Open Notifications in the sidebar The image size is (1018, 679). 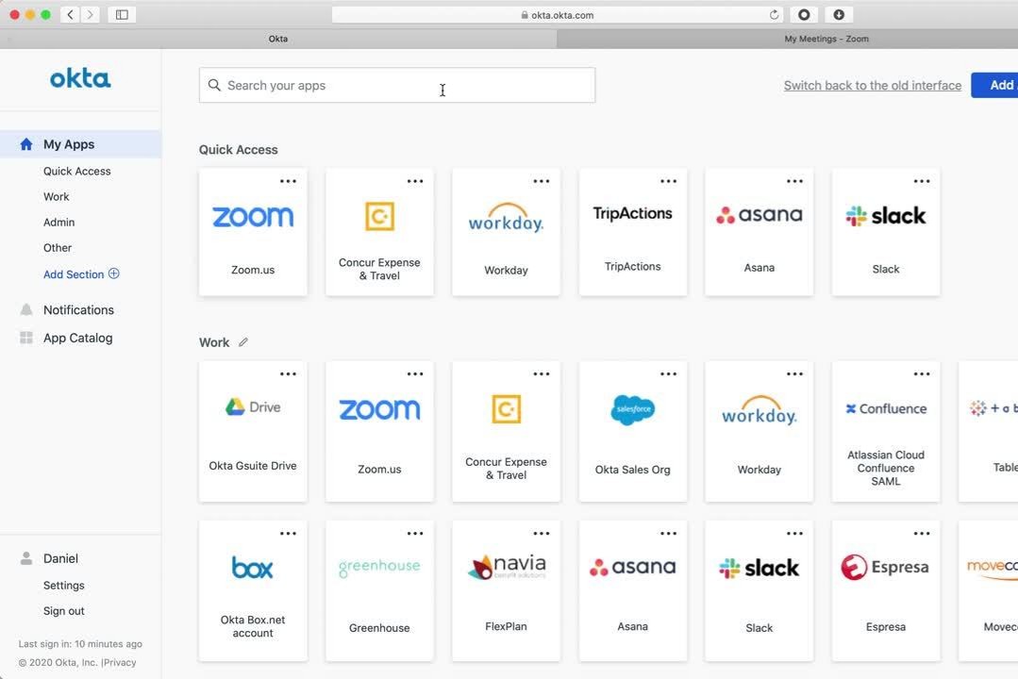78,309
